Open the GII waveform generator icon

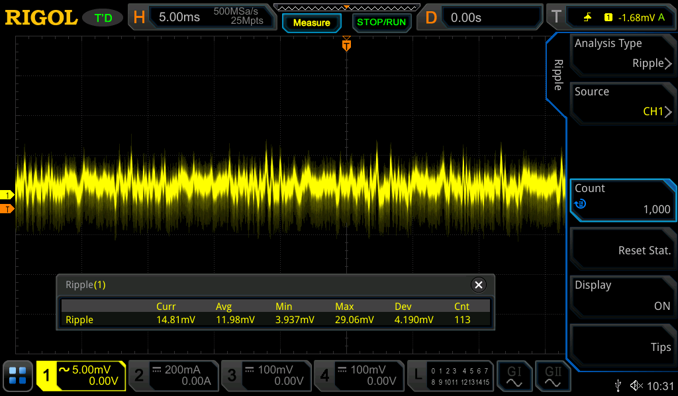(553, 375)
